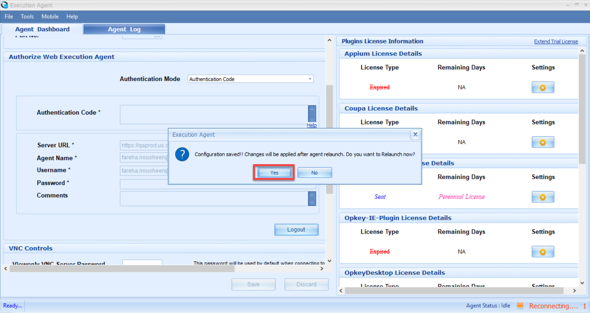Click Expired under Opkey-IE-Plugin License Details
The width and height of the screenshot is (590, 313).
(379, 252)
